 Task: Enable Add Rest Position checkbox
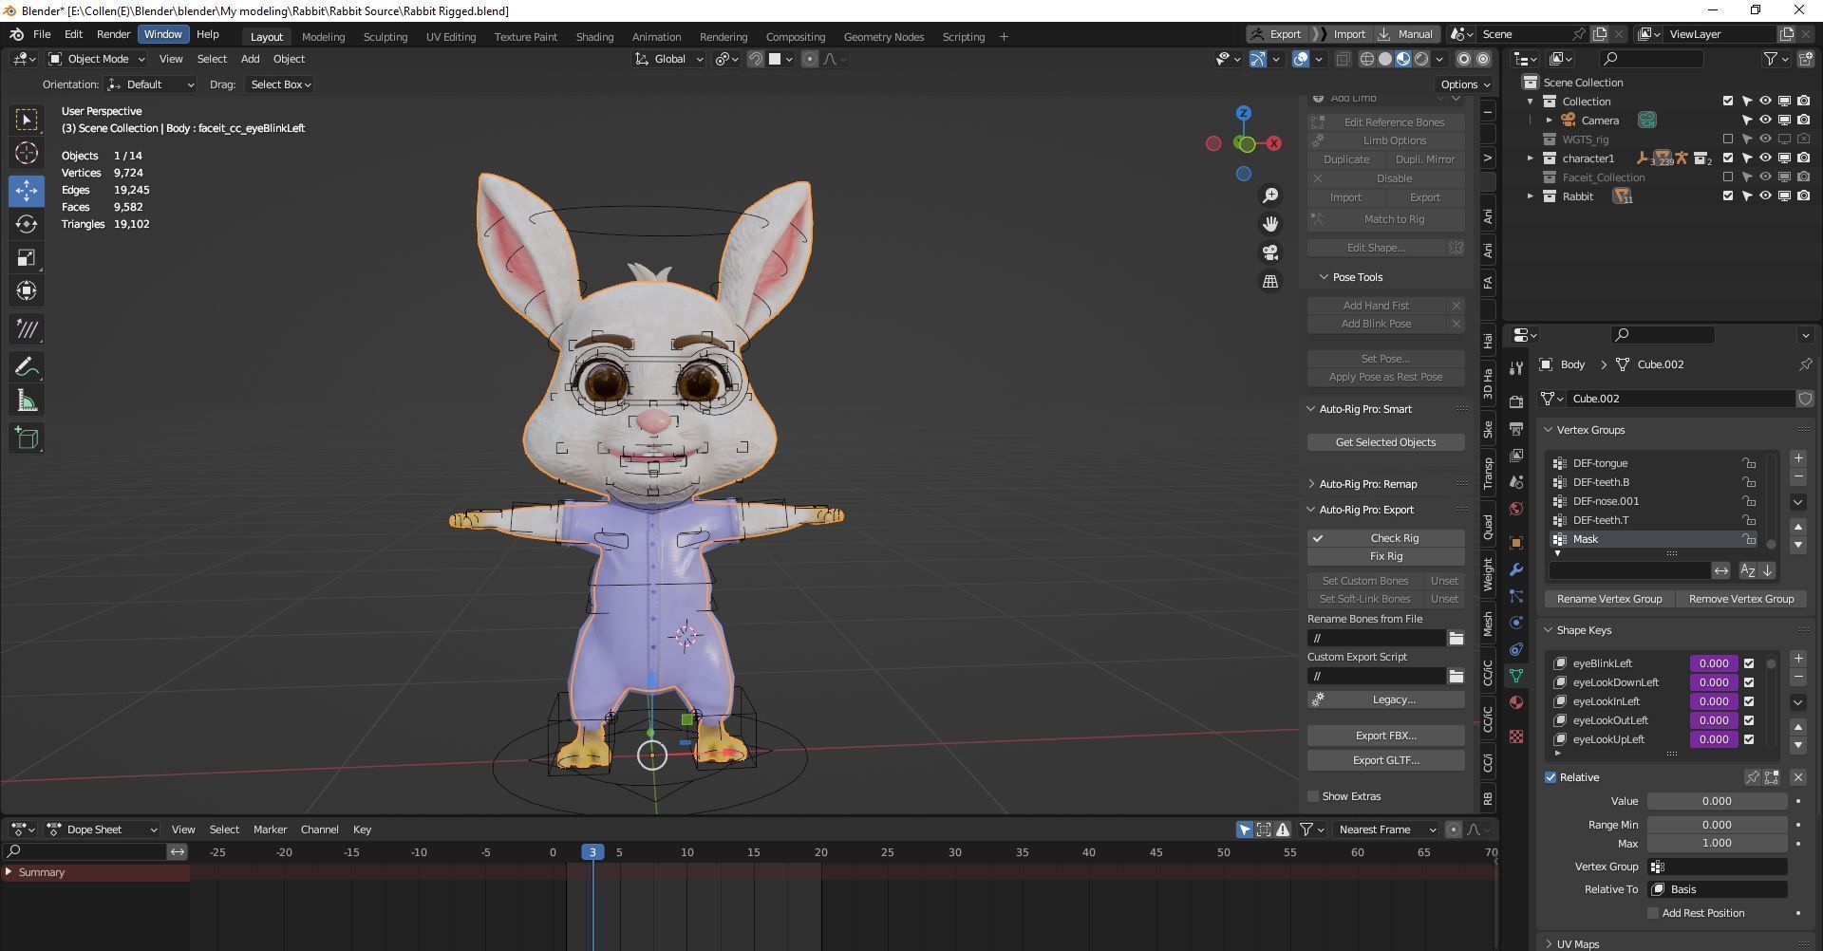click(x=1653, y=913)
